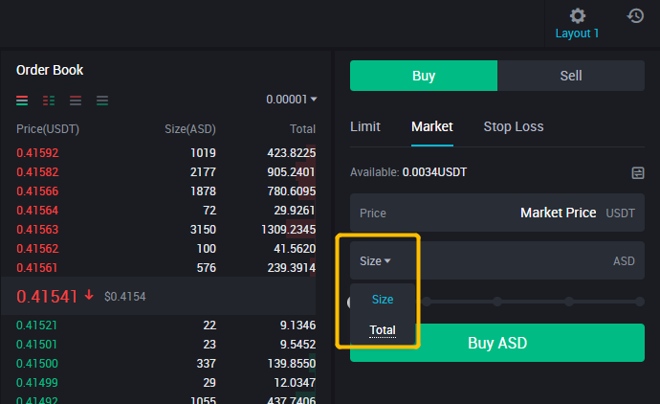Switch to the Limit order tab

[x=364, y=126]
